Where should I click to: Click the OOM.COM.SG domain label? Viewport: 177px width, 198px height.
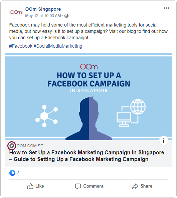coord(30,146)
